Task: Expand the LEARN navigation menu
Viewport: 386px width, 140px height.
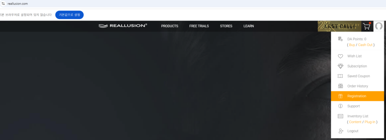Action: click(249, 26)
